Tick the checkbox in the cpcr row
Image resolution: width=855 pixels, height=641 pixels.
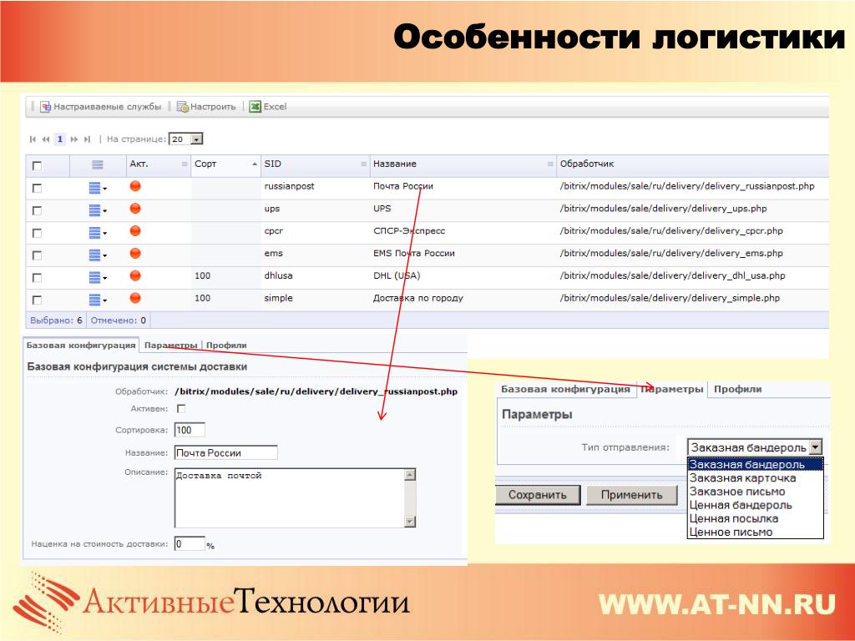(x=37, y=233)
